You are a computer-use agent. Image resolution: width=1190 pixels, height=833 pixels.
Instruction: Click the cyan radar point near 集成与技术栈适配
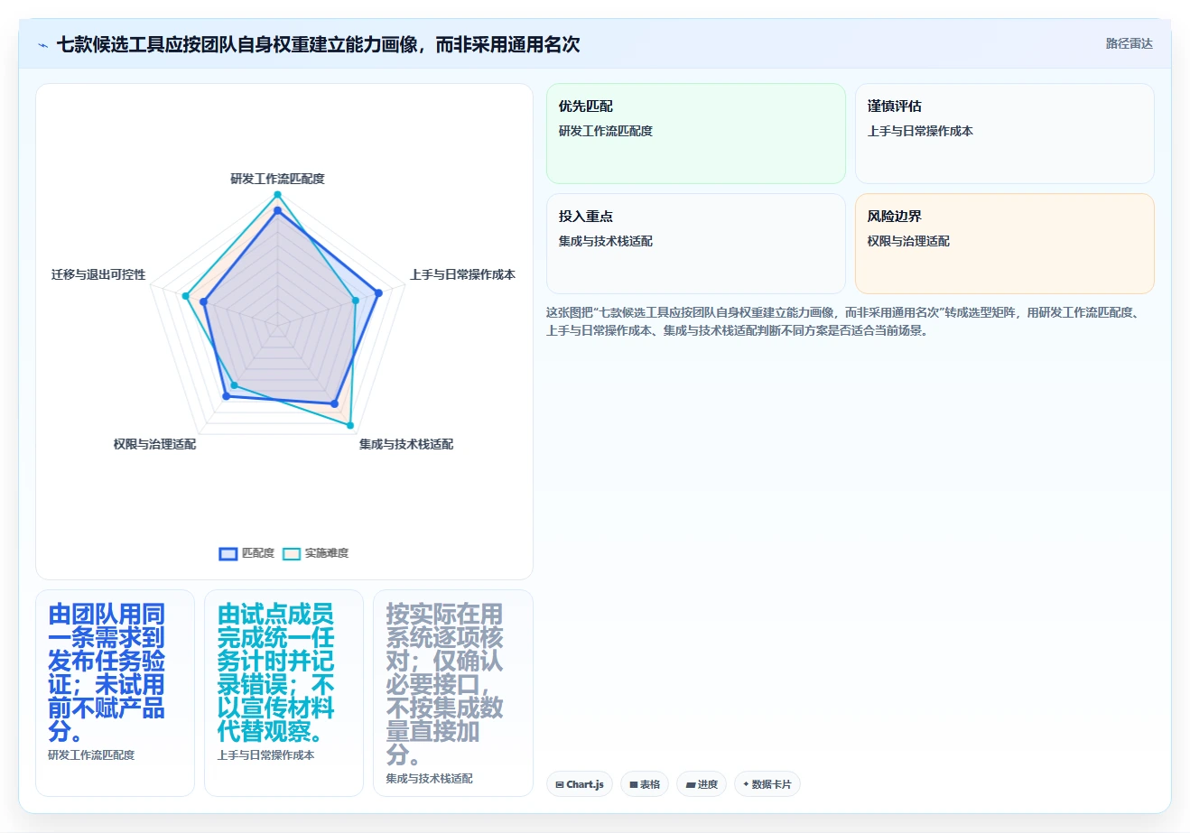350,425
